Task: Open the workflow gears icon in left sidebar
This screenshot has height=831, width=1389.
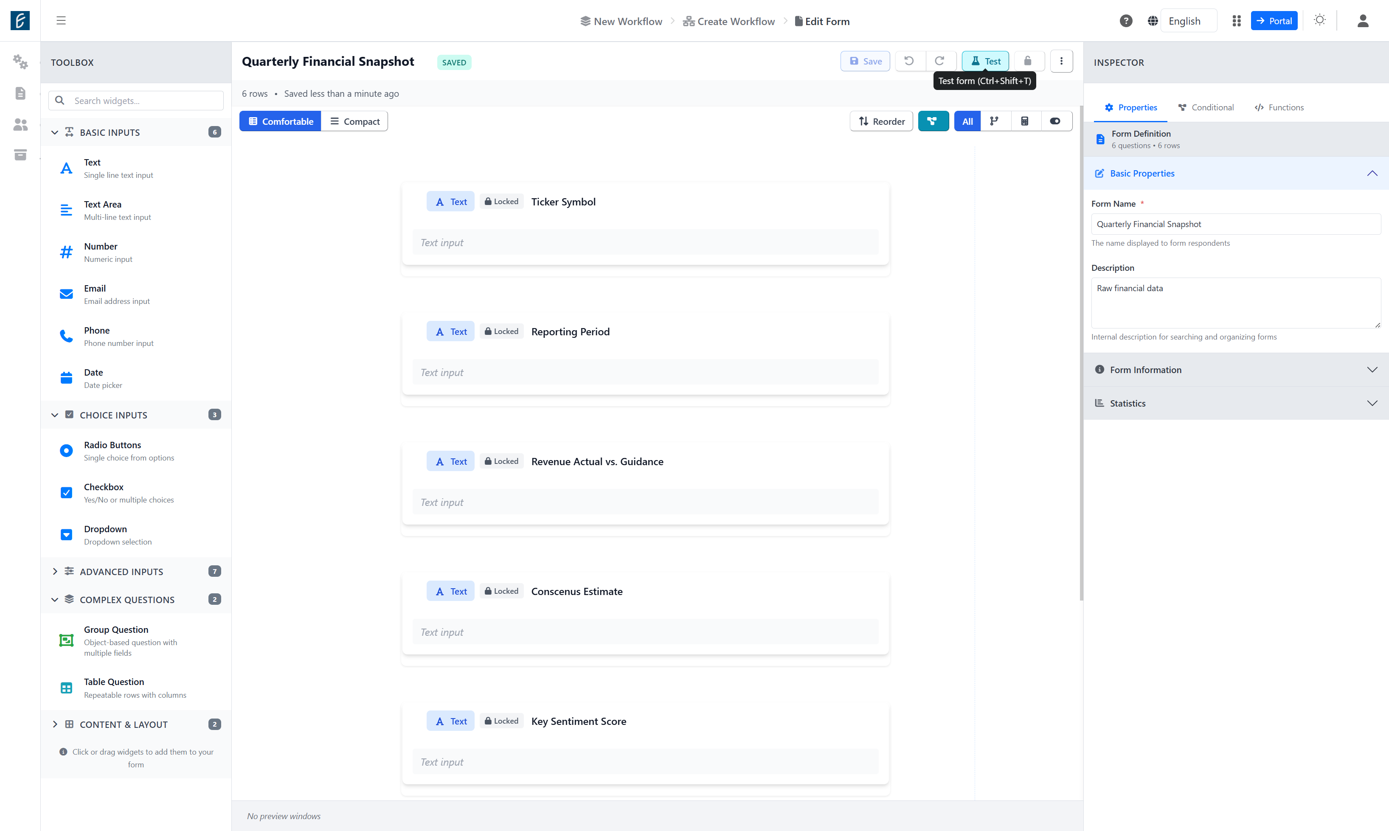Action: (20, 62)
